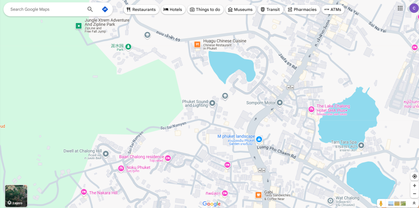Image resolution: width=419 pixels, height=208 pixels.
Task: Click the Somporn Motor label
Action: 261,103
